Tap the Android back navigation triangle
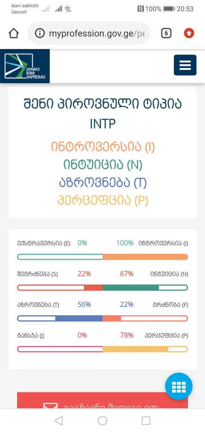Image resolution: width=205 pixels, height=433 pixels. [x=58, y=421]
